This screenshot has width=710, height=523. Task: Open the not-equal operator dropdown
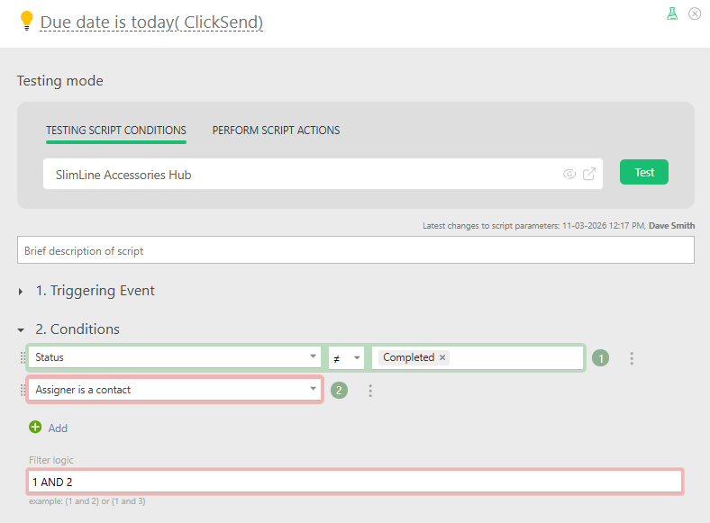pos(357,357)
